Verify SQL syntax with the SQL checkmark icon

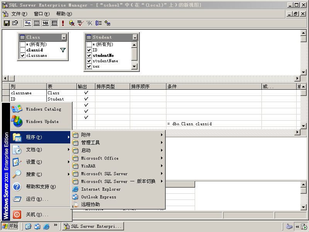[x=80, y=23]
